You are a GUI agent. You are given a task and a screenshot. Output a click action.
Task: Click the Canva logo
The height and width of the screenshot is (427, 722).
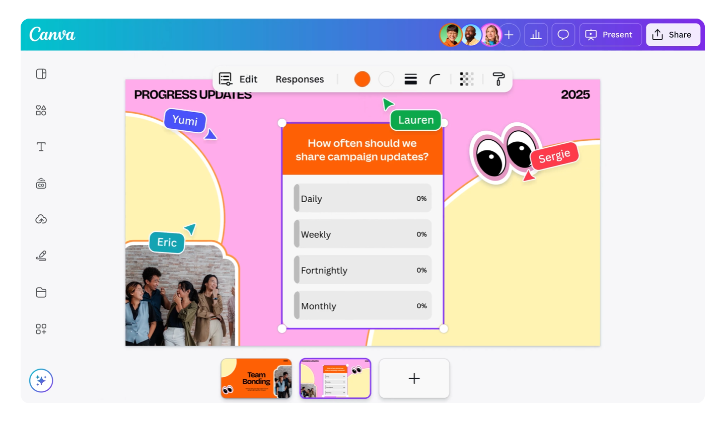[x=52, y=34]
